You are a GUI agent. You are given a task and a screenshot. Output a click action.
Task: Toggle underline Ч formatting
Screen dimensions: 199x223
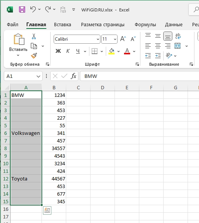tap(78, 51)
